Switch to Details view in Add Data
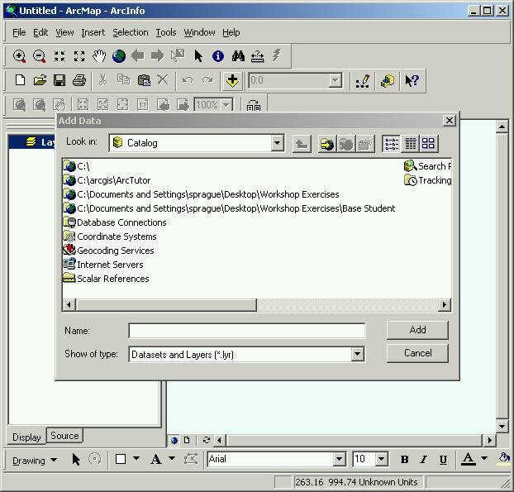 pos(410,144)
